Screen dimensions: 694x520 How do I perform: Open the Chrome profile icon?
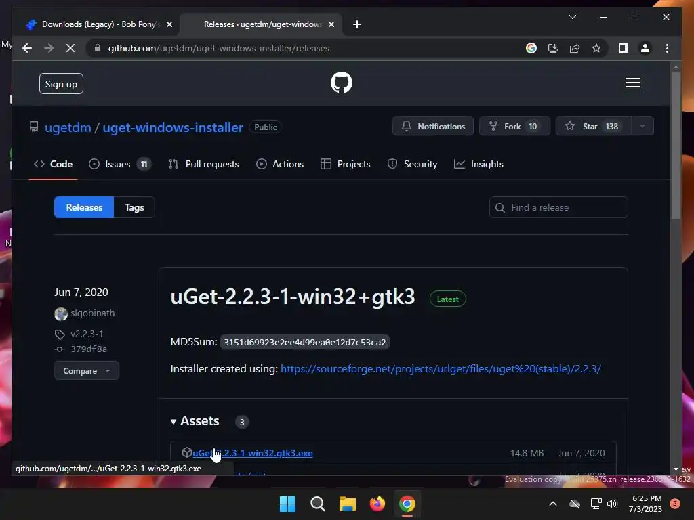[x=645, y=48]
